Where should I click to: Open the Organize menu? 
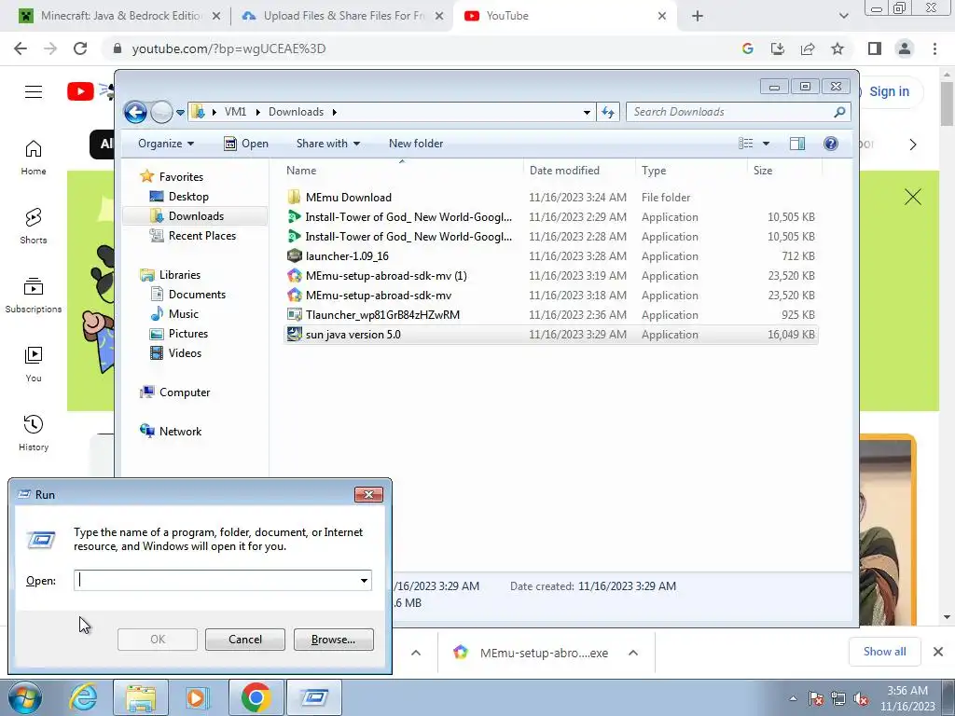[x=166, y=144]
